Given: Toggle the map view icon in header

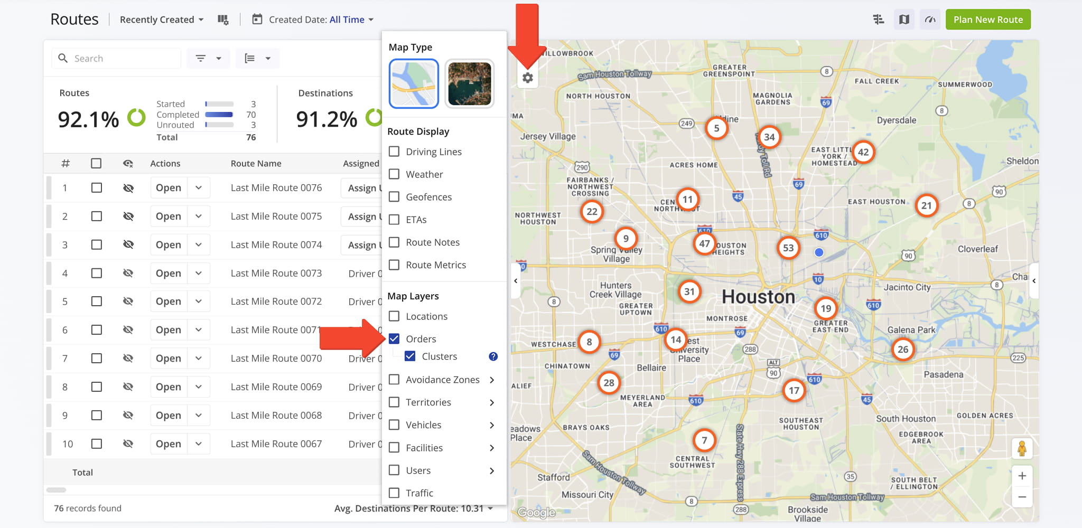Looking at the screenshot, I should pos(904,20).
